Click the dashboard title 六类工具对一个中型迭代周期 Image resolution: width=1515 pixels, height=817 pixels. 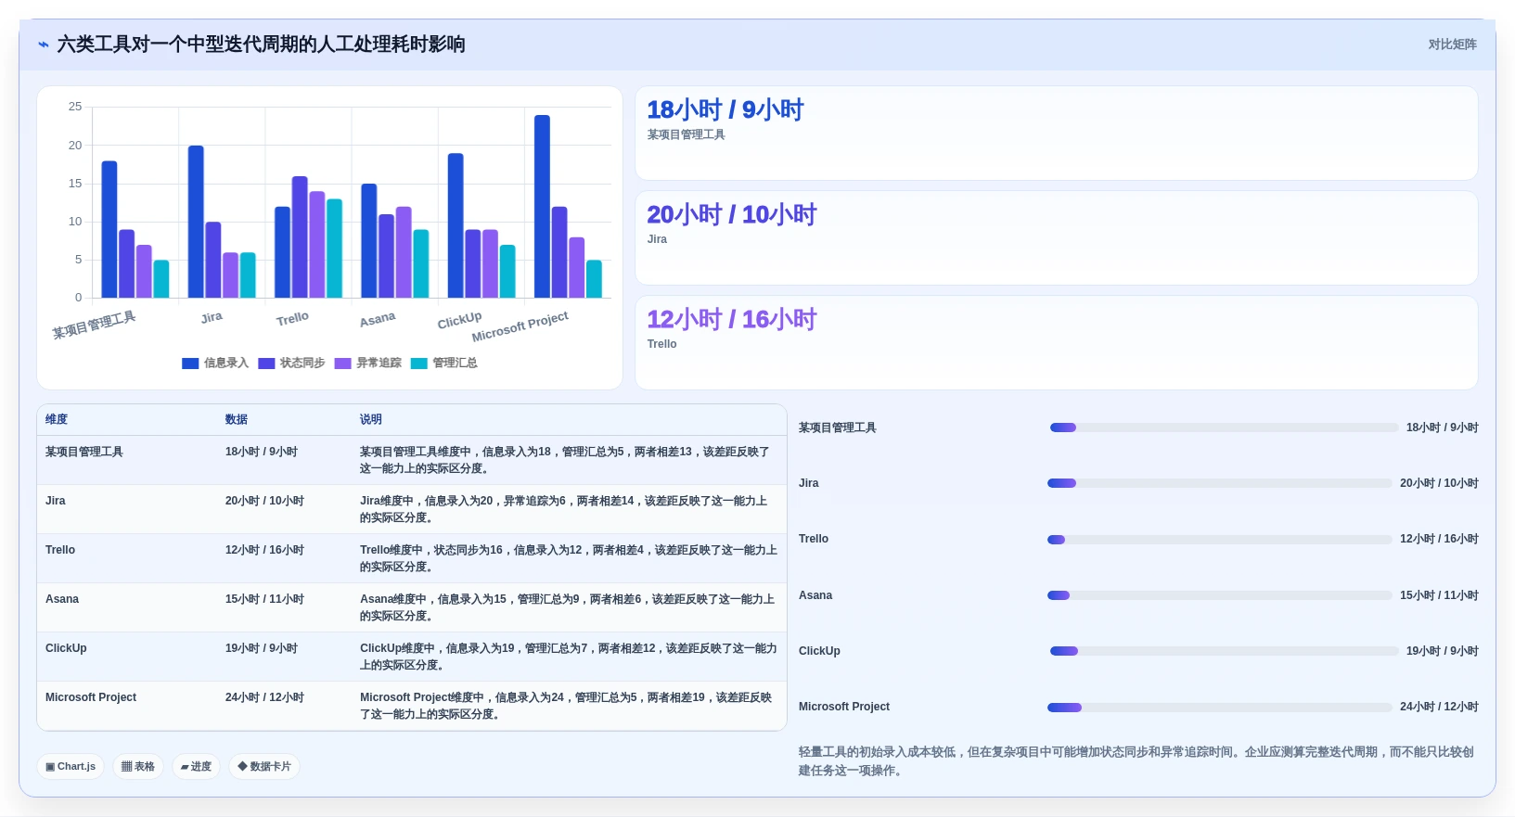click(261, 45)
